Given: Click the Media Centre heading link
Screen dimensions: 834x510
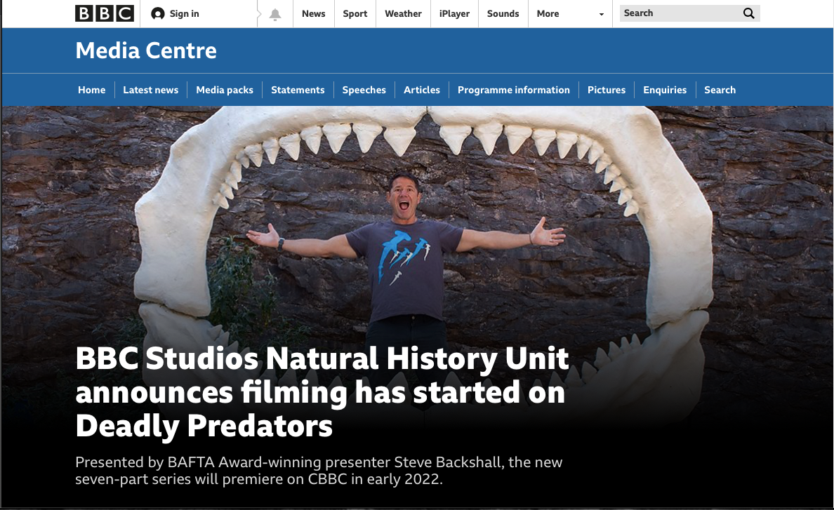Looking at the screenshot, I should [146, 51].
